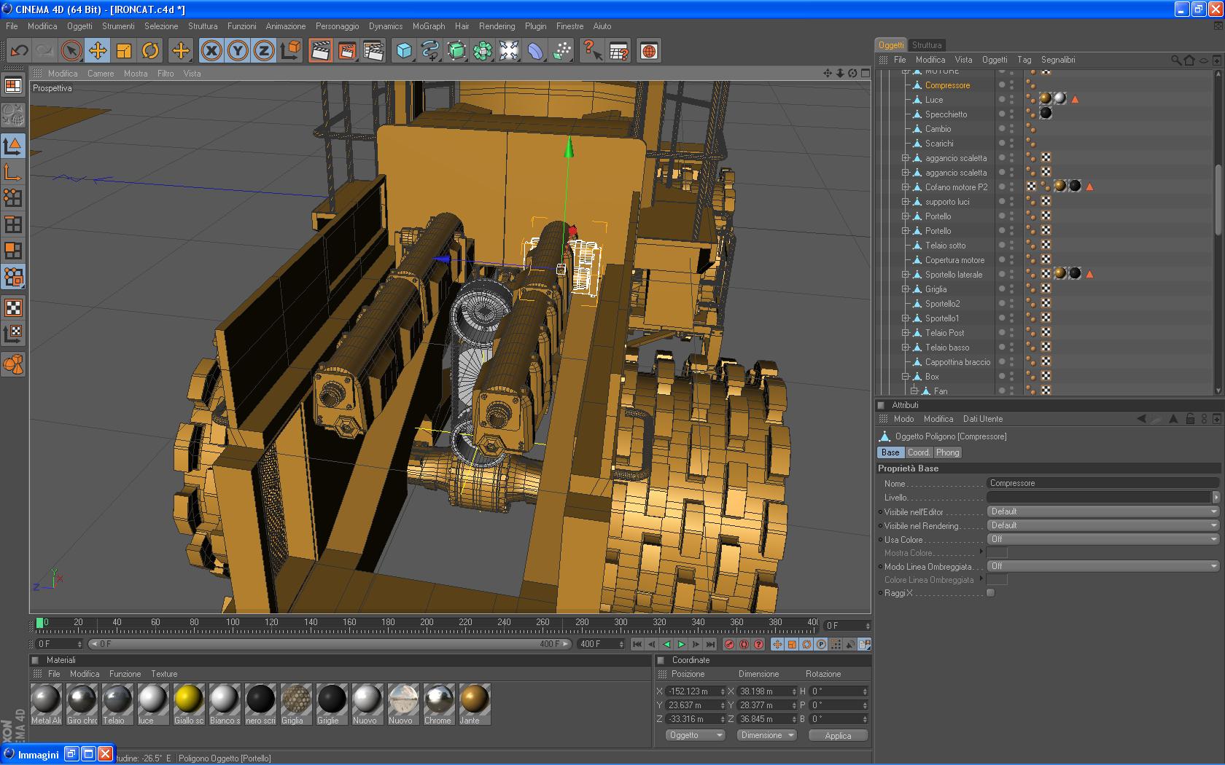This screenshot has width=1225, height=765.
Task: Switch to the Struttura tab
Action: 927,45
